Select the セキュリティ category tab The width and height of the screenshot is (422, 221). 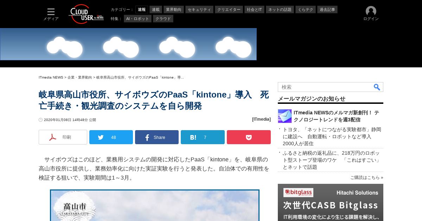tap(199, 9)
